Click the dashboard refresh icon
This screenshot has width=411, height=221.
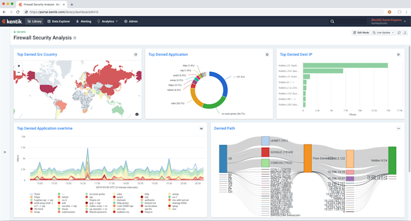[399, 33]
